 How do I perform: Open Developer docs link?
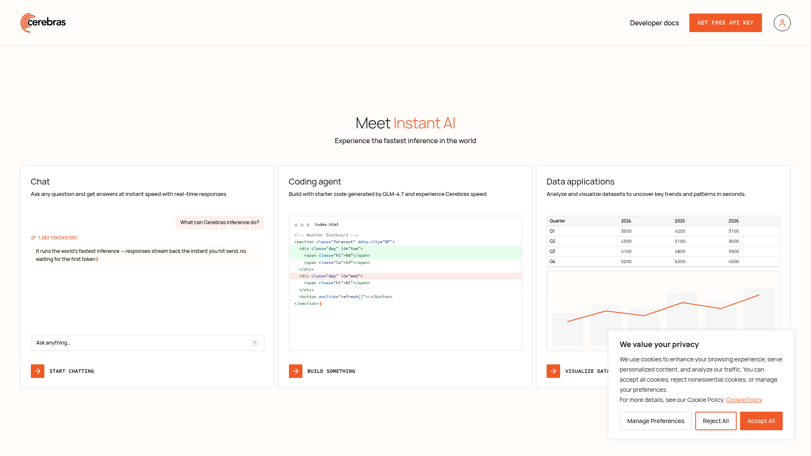654,23
